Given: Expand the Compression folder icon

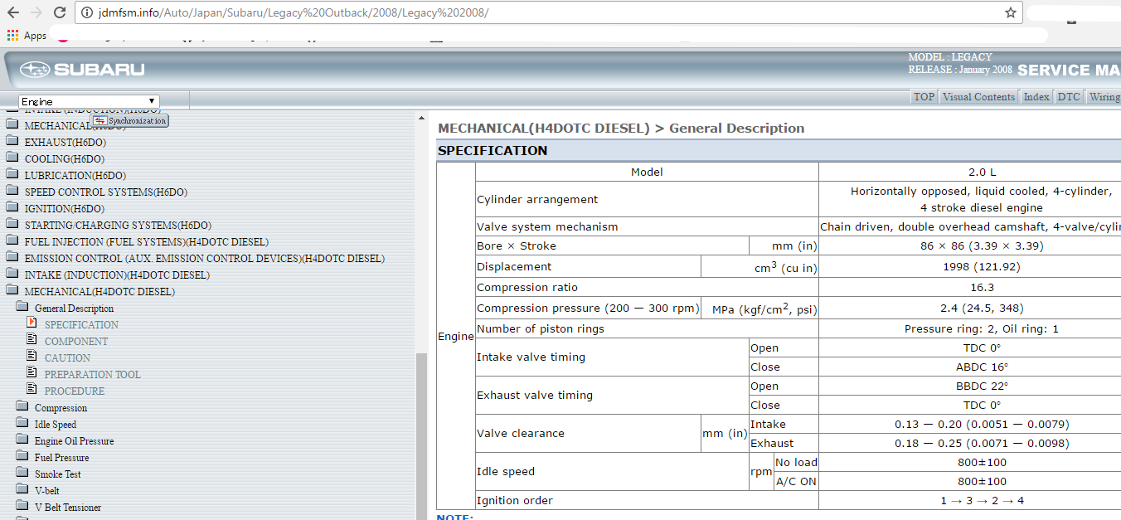Looking at the screenshot, I should [x=22, y=406].
